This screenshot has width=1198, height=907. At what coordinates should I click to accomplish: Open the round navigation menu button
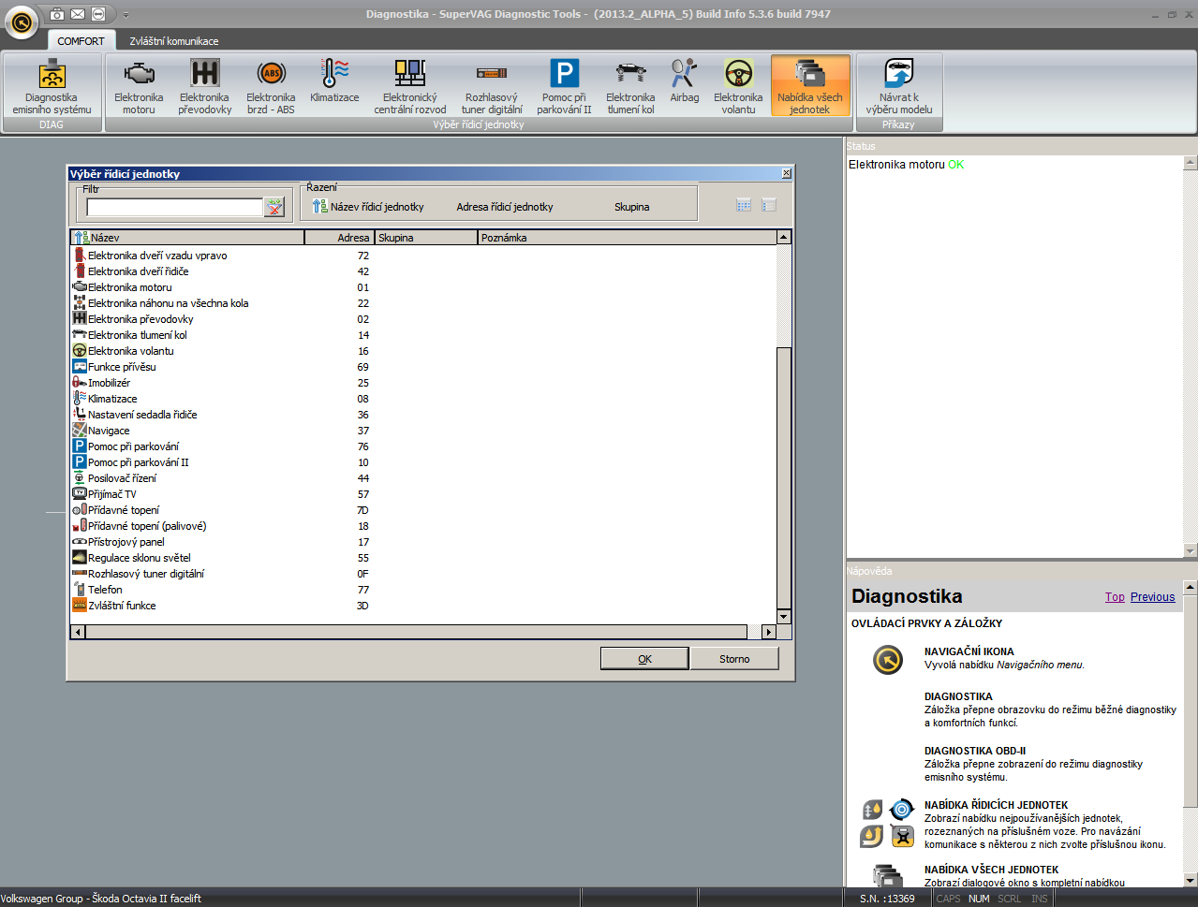[x=22, y=22]
